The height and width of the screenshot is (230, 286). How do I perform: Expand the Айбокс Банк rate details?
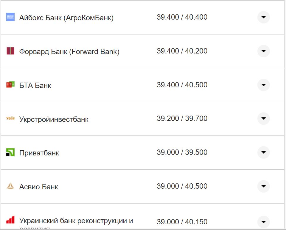tap(263, 17)
